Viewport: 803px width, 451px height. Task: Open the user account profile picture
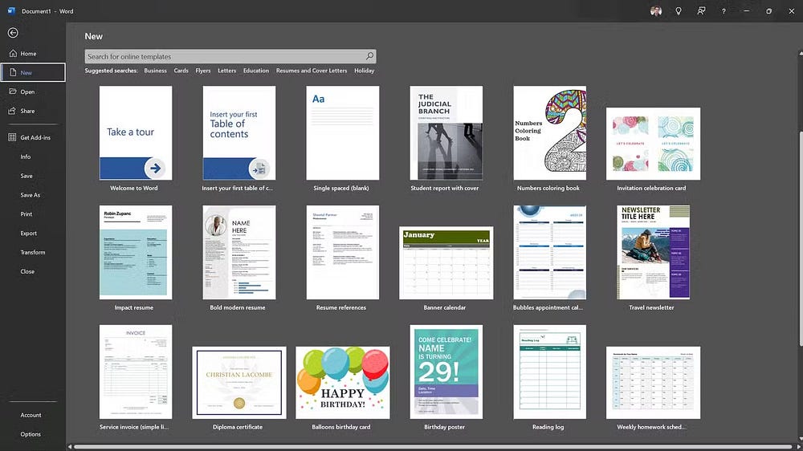[655, 10]
